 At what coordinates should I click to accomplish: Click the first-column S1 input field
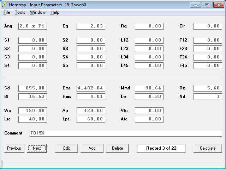pos(32,40)
